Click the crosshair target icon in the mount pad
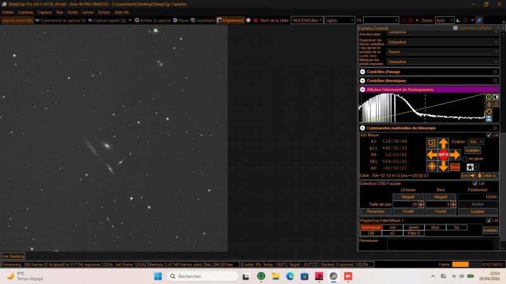The width and height of the screenshot is (506, 284). tap(432, 167)
